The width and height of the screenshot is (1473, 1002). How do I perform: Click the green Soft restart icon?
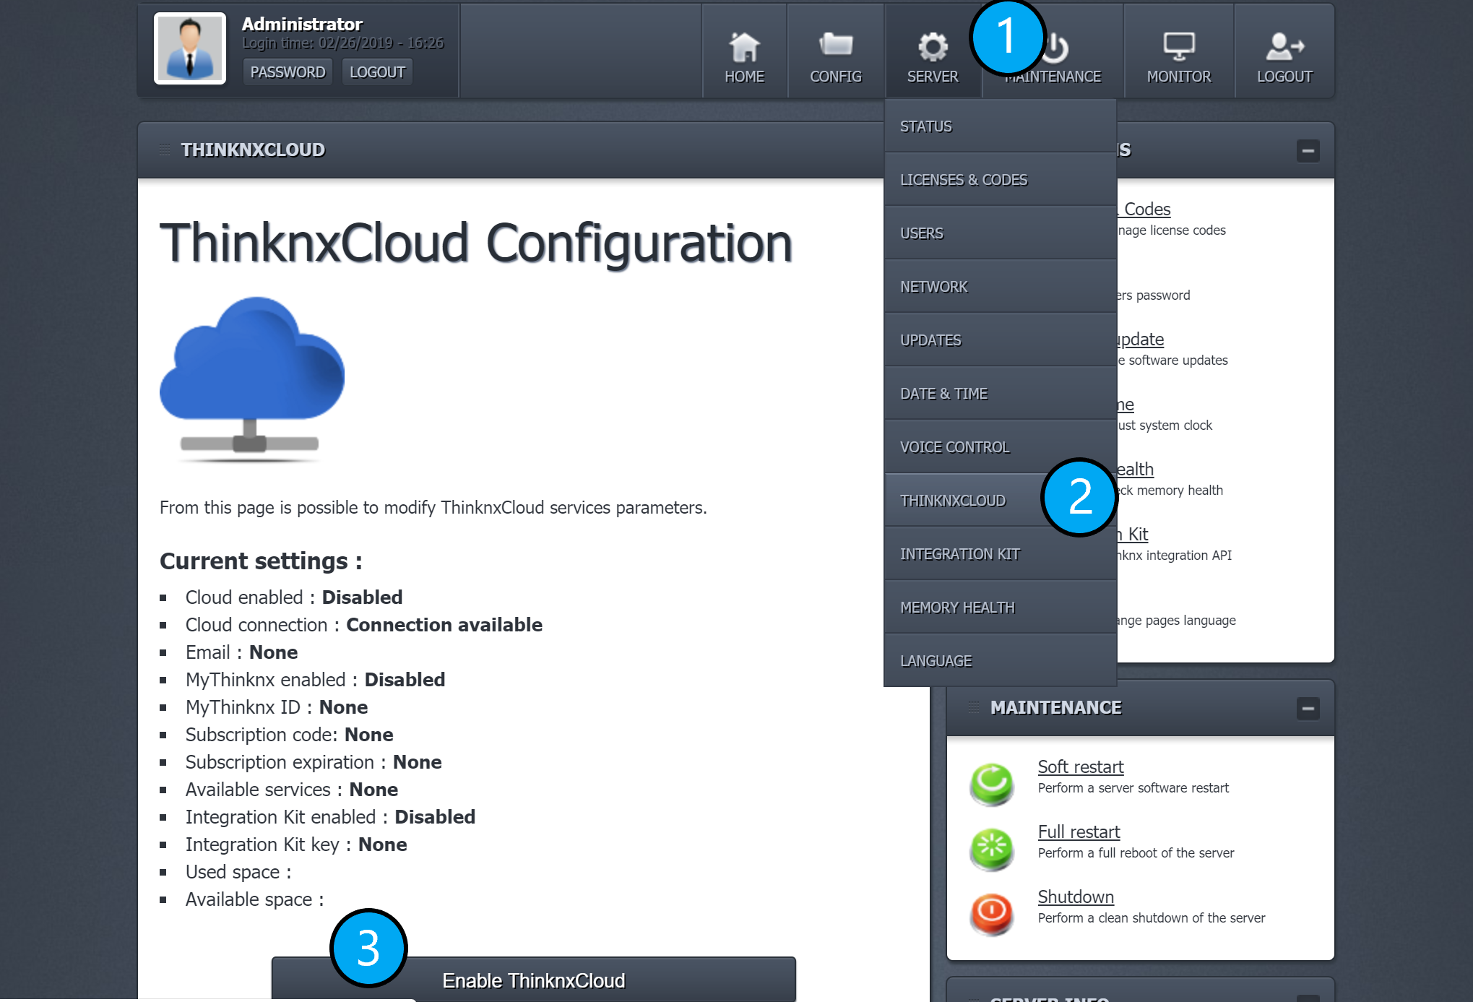992,784
